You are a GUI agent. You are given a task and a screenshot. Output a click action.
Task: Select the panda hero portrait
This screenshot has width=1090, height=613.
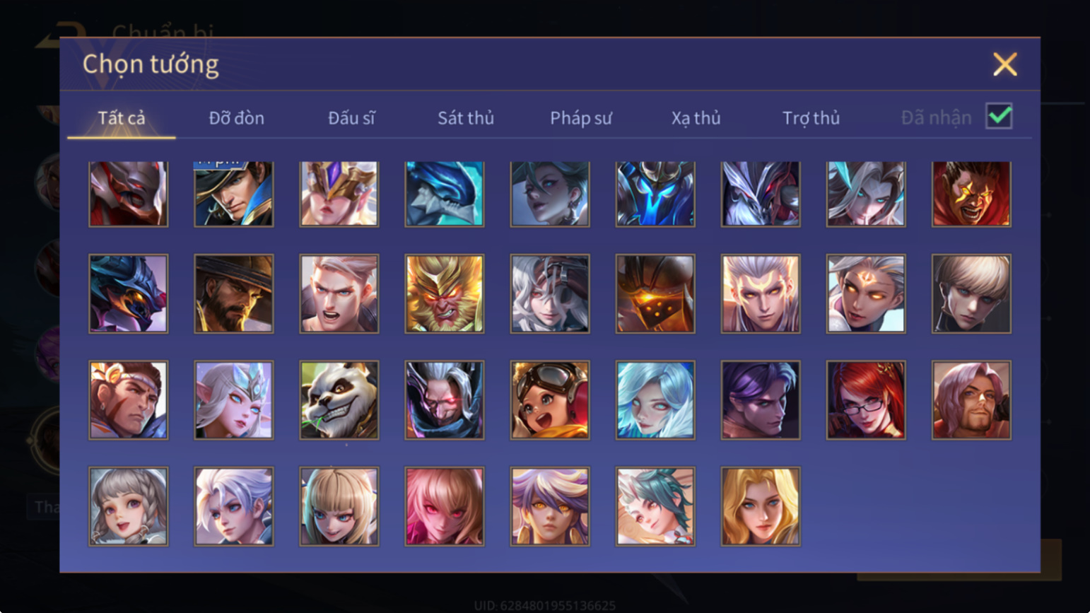click(x=339, y=400)
